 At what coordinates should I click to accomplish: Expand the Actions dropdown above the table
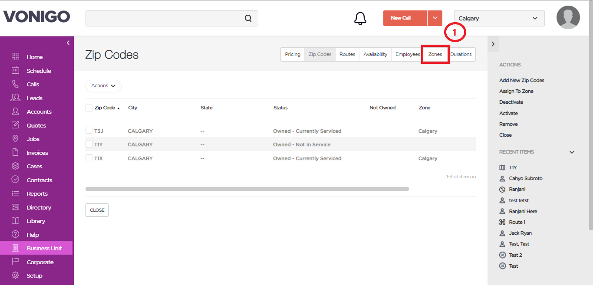click(x=103, y=86)
